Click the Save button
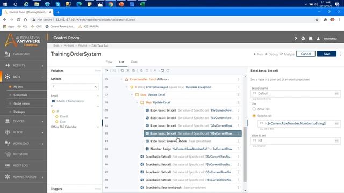344x193 pixels. [x=326, y=54]
